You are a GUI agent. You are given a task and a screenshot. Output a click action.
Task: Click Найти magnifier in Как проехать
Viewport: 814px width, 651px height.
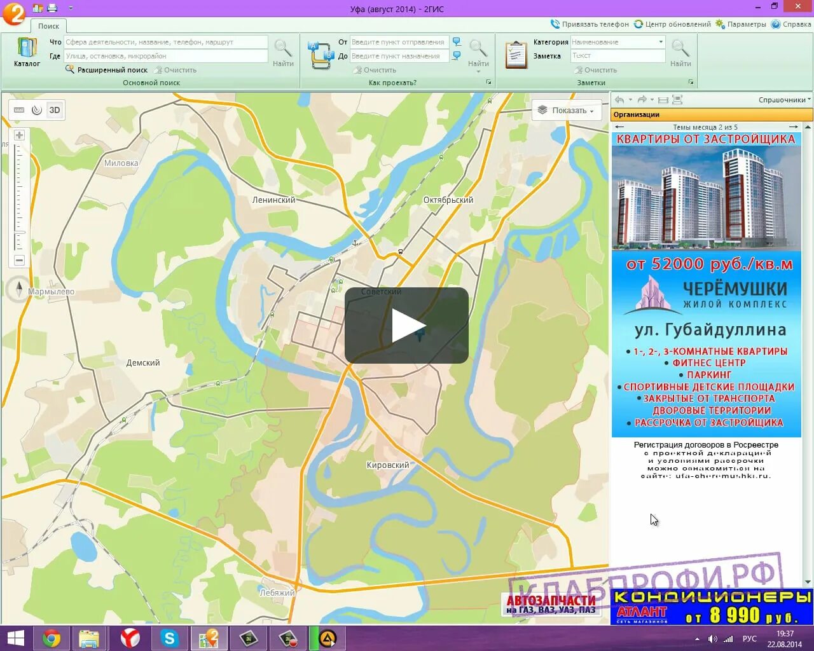tap(478, 52)
